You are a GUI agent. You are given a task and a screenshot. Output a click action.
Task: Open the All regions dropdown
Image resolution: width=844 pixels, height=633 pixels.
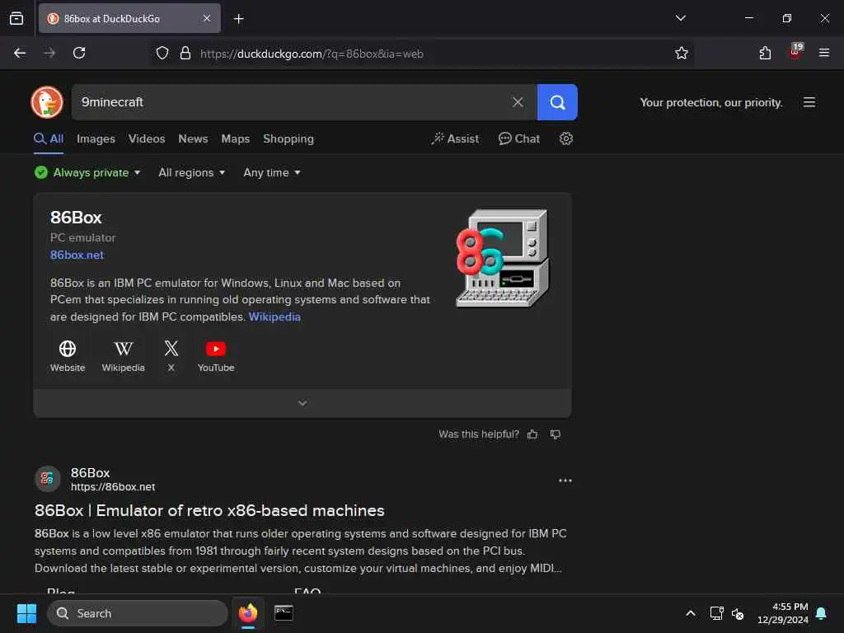pyautogui.click(x=191, y=173)
